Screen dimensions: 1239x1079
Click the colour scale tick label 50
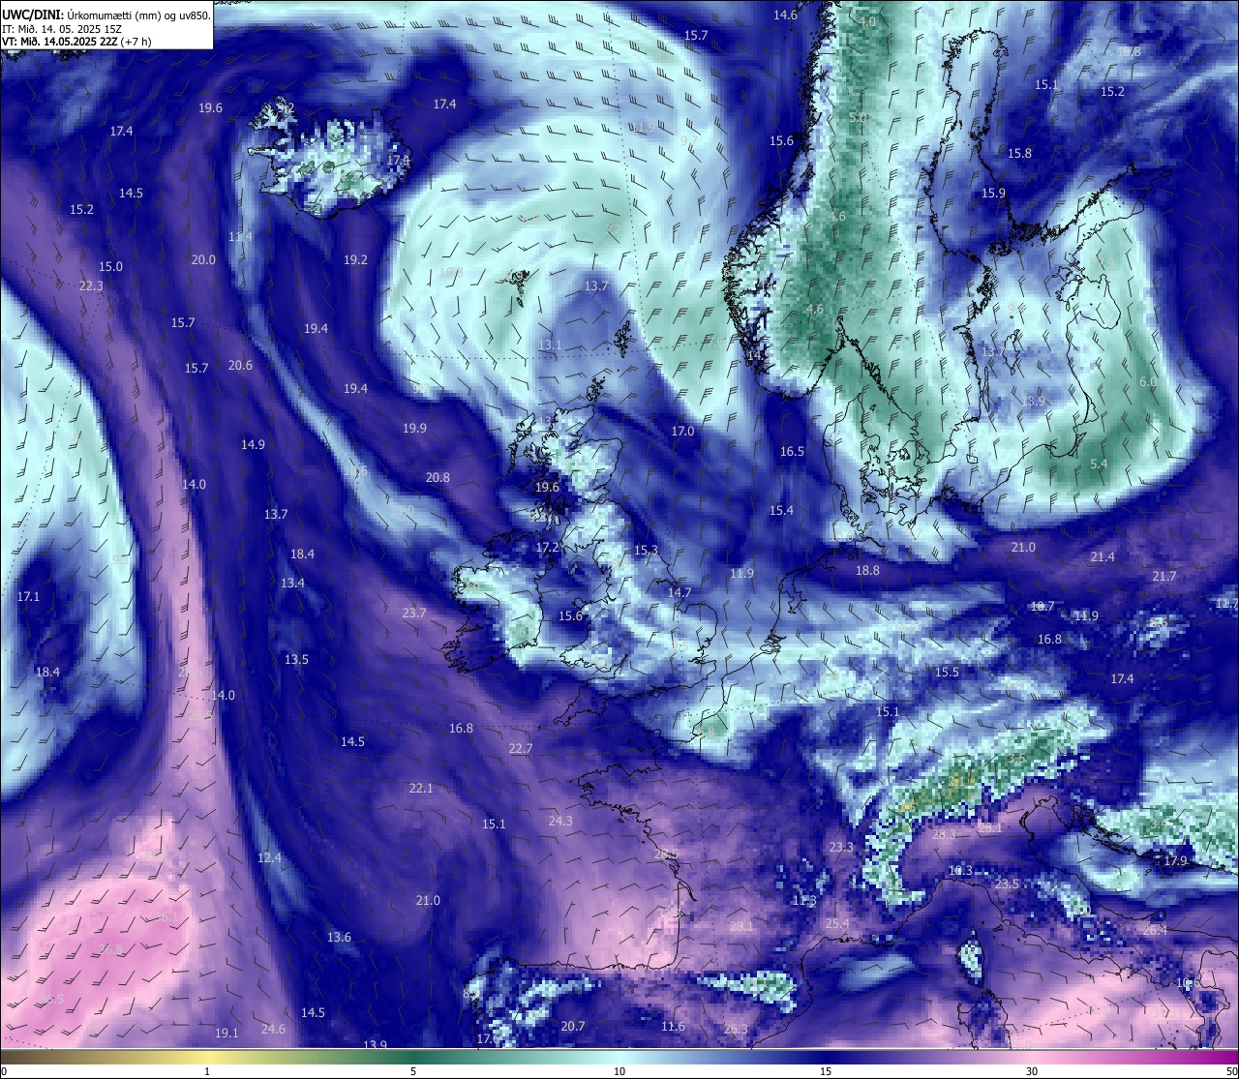1230,1071
